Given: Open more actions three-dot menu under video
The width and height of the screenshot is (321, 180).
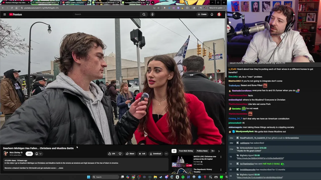Looking at the screenshot, I should (166, 154).
